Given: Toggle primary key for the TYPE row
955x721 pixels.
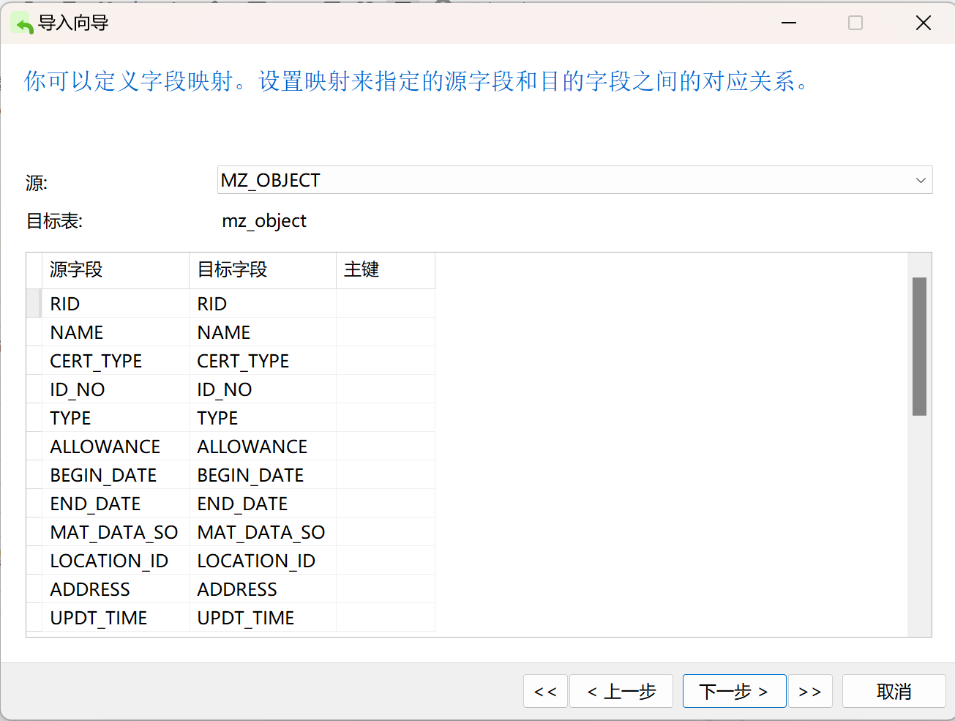Looking at the screenshot, I should click(386, 418).
